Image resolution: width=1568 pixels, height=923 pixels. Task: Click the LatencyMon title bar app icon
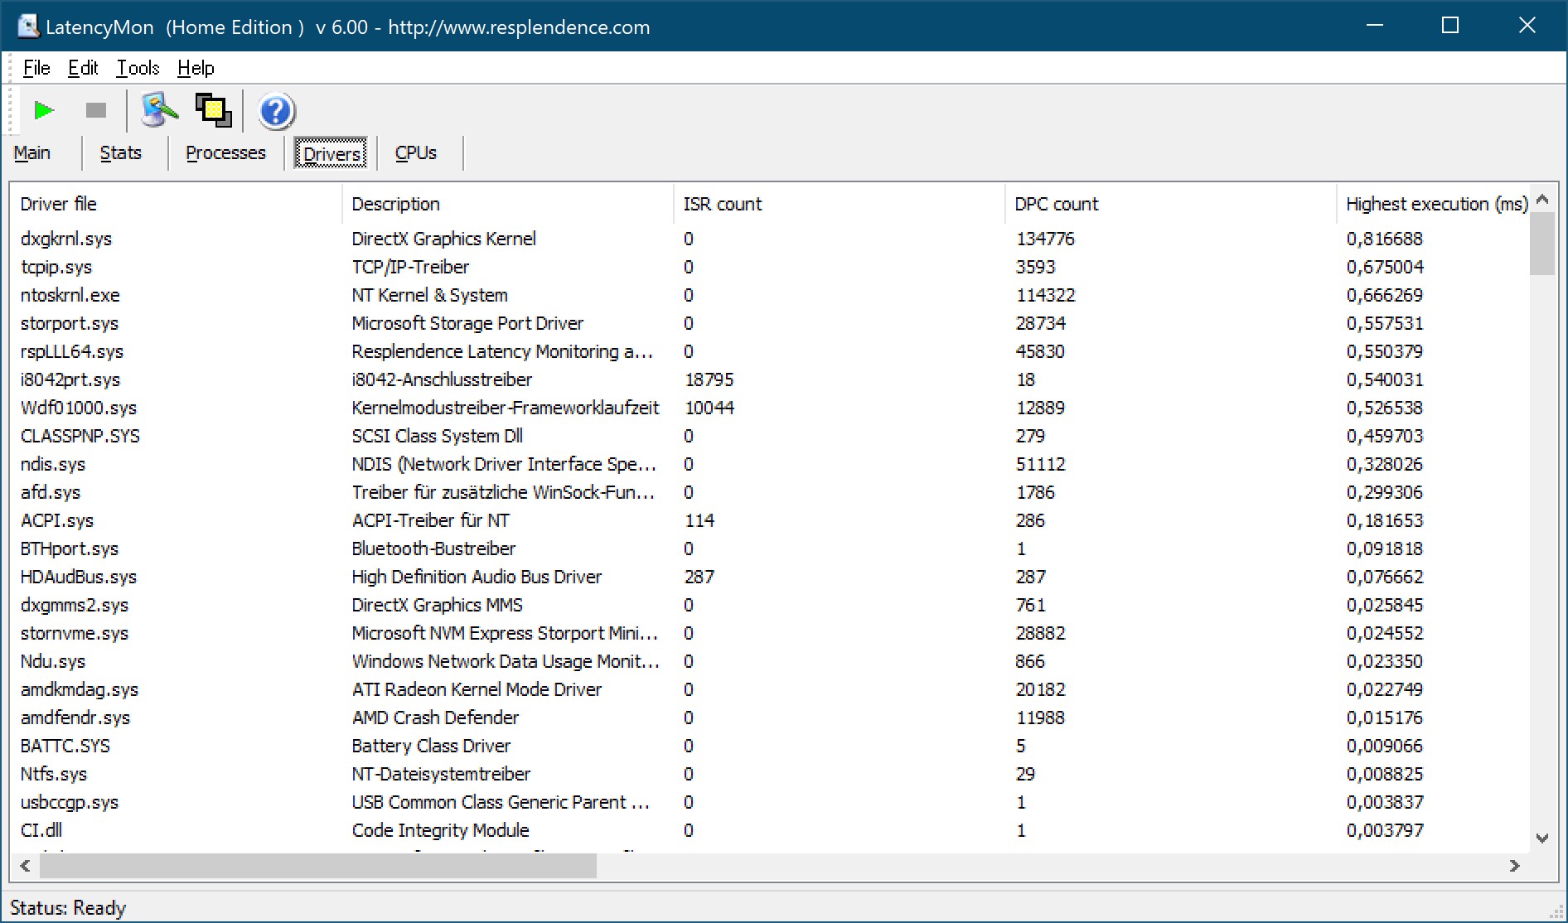tap(29, 27)
